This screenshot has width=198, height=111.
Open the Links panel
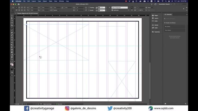coord(155,21)
